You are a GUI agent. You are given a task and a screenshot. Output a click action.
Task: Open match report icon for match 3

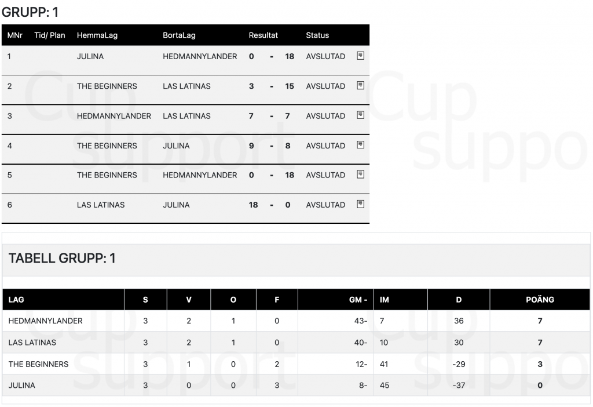tap(360, 115)
